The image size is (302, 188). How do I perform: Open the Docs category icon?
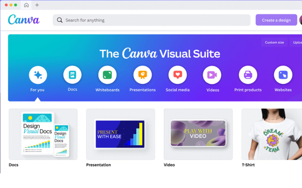click(72, 75)
